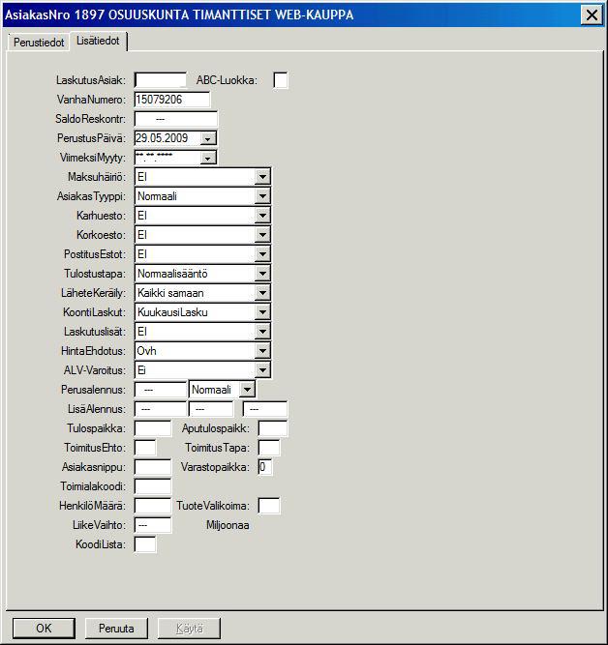Click the LaskutusAsiak input field
Screen dimensions: 608x645
pos(161,80)
